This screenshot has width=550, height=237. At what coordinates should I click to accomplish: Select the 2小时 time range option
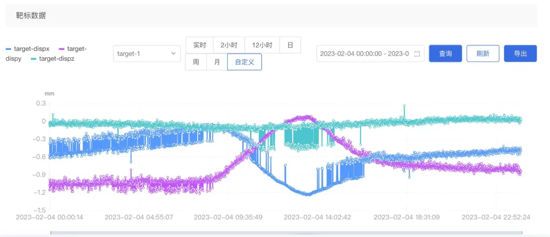tap(229, 45)
